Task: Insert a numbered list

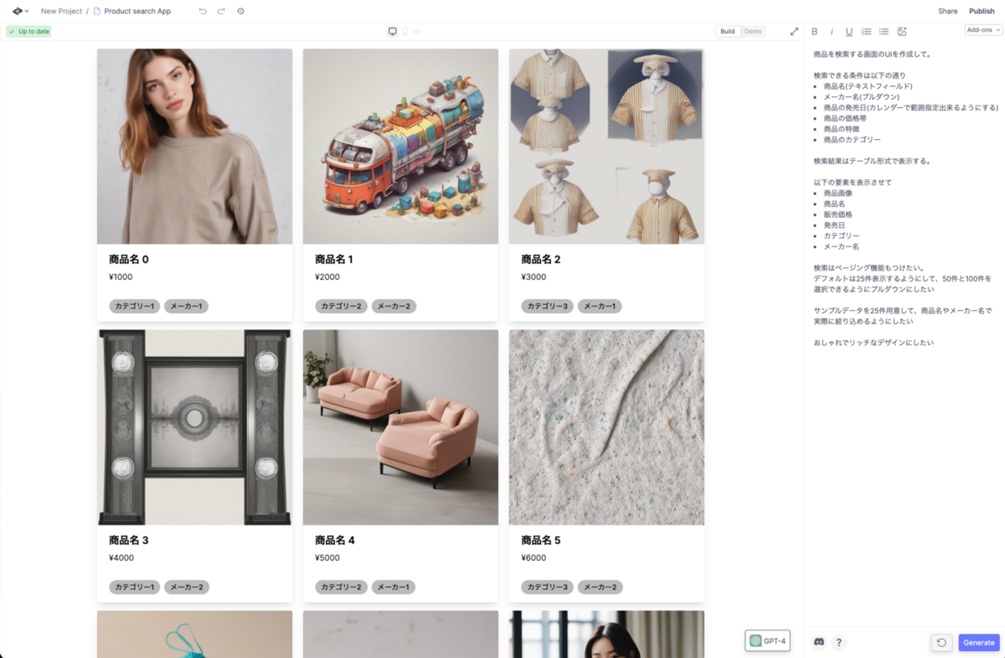Action: 867,31
